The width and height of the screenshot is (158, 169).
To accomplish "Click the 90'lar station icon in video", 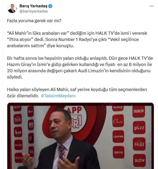I will click(31, 125).
